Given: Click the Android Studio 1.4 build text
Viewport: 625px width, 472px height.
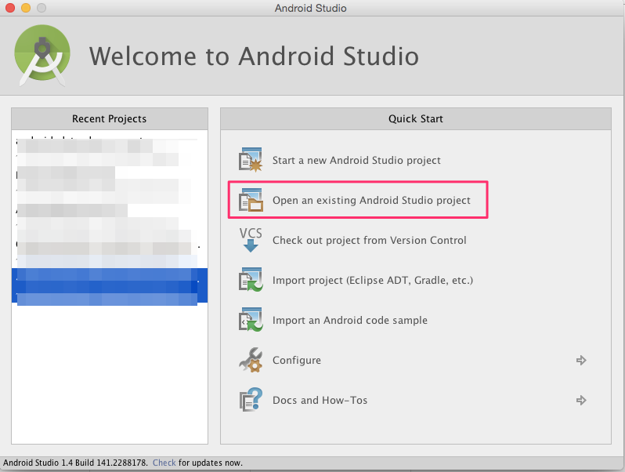Looking at the screenshot, I should click(x=75, y=463).
